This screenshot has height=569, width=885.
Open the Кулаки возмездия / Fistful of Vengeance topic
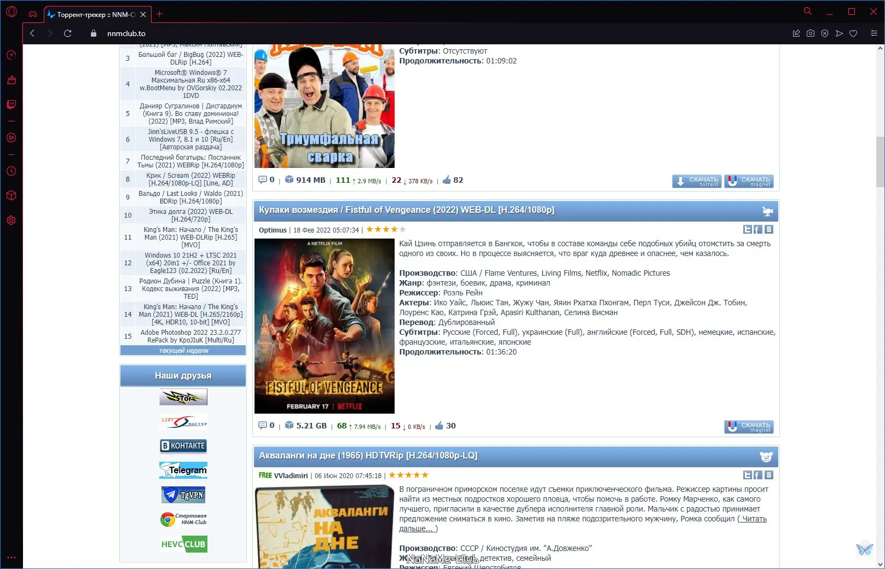(x=407, y=210)
